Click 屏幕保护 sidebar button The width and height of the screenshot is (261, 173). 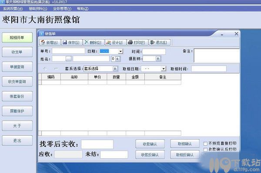[x=17, y=111]
